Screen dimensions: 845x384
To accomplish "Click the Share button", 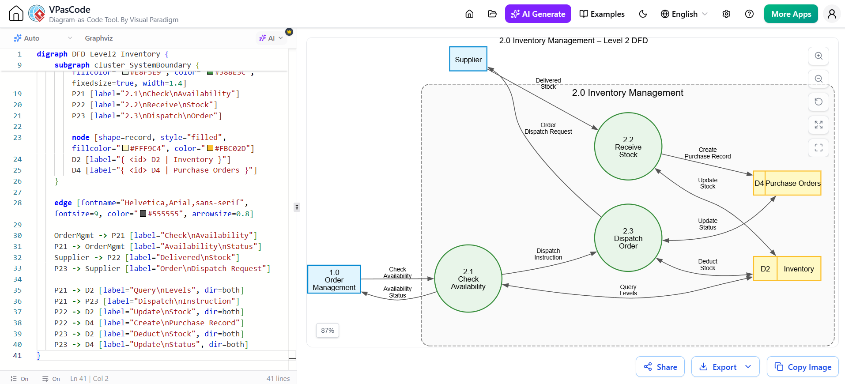I will pos(660,367).
